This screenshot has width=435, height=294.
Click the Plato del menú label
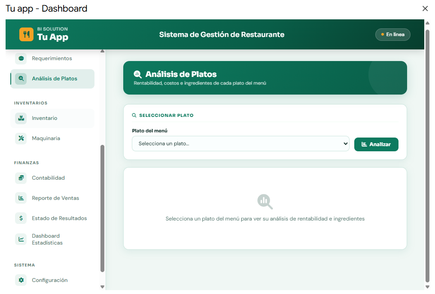pos(149,131)
